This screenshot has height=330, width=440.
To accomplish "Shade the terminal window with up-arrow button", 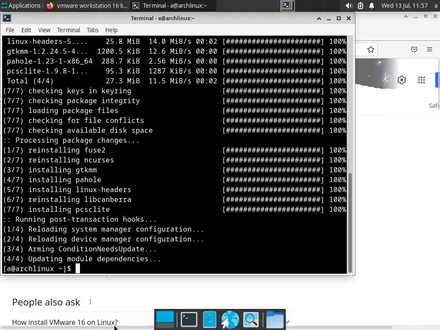I will pyautogui.click(x=319, y=18).
